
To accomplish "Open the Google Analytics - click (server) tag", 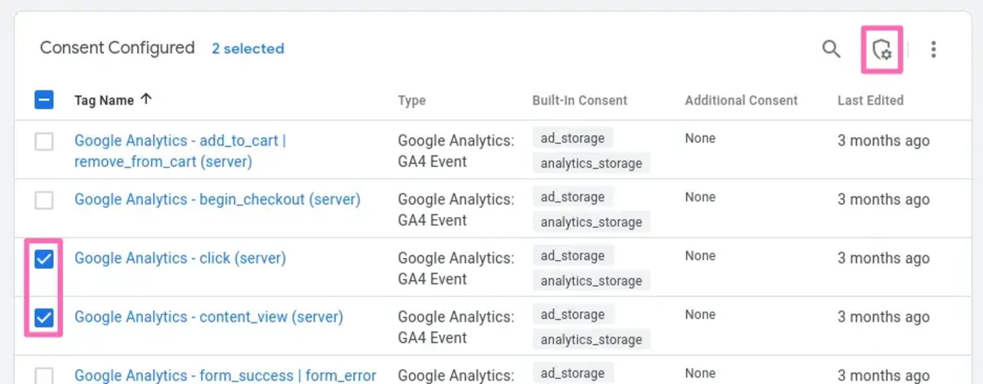I will 180,259.
